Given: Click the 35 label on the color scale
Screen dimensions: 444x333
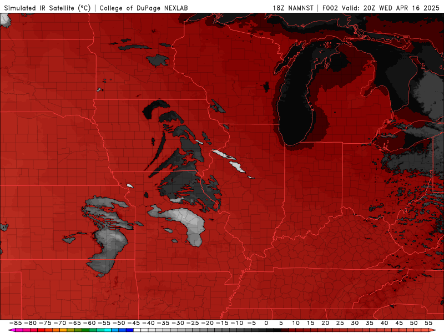Looking at the screenshot, I should [370, 323].
